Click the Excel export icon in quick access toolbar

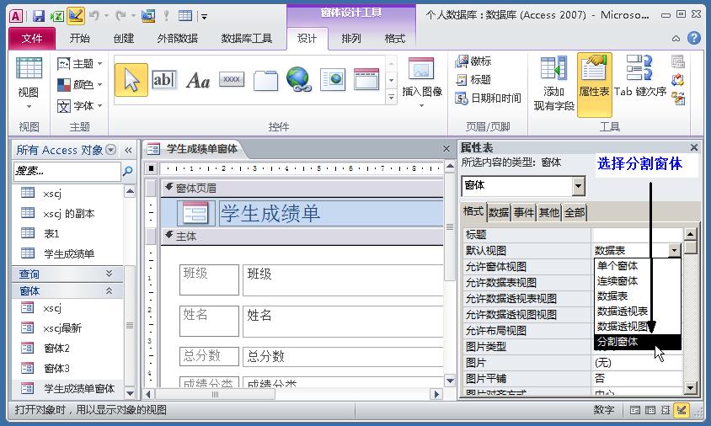tap(56, 16)
